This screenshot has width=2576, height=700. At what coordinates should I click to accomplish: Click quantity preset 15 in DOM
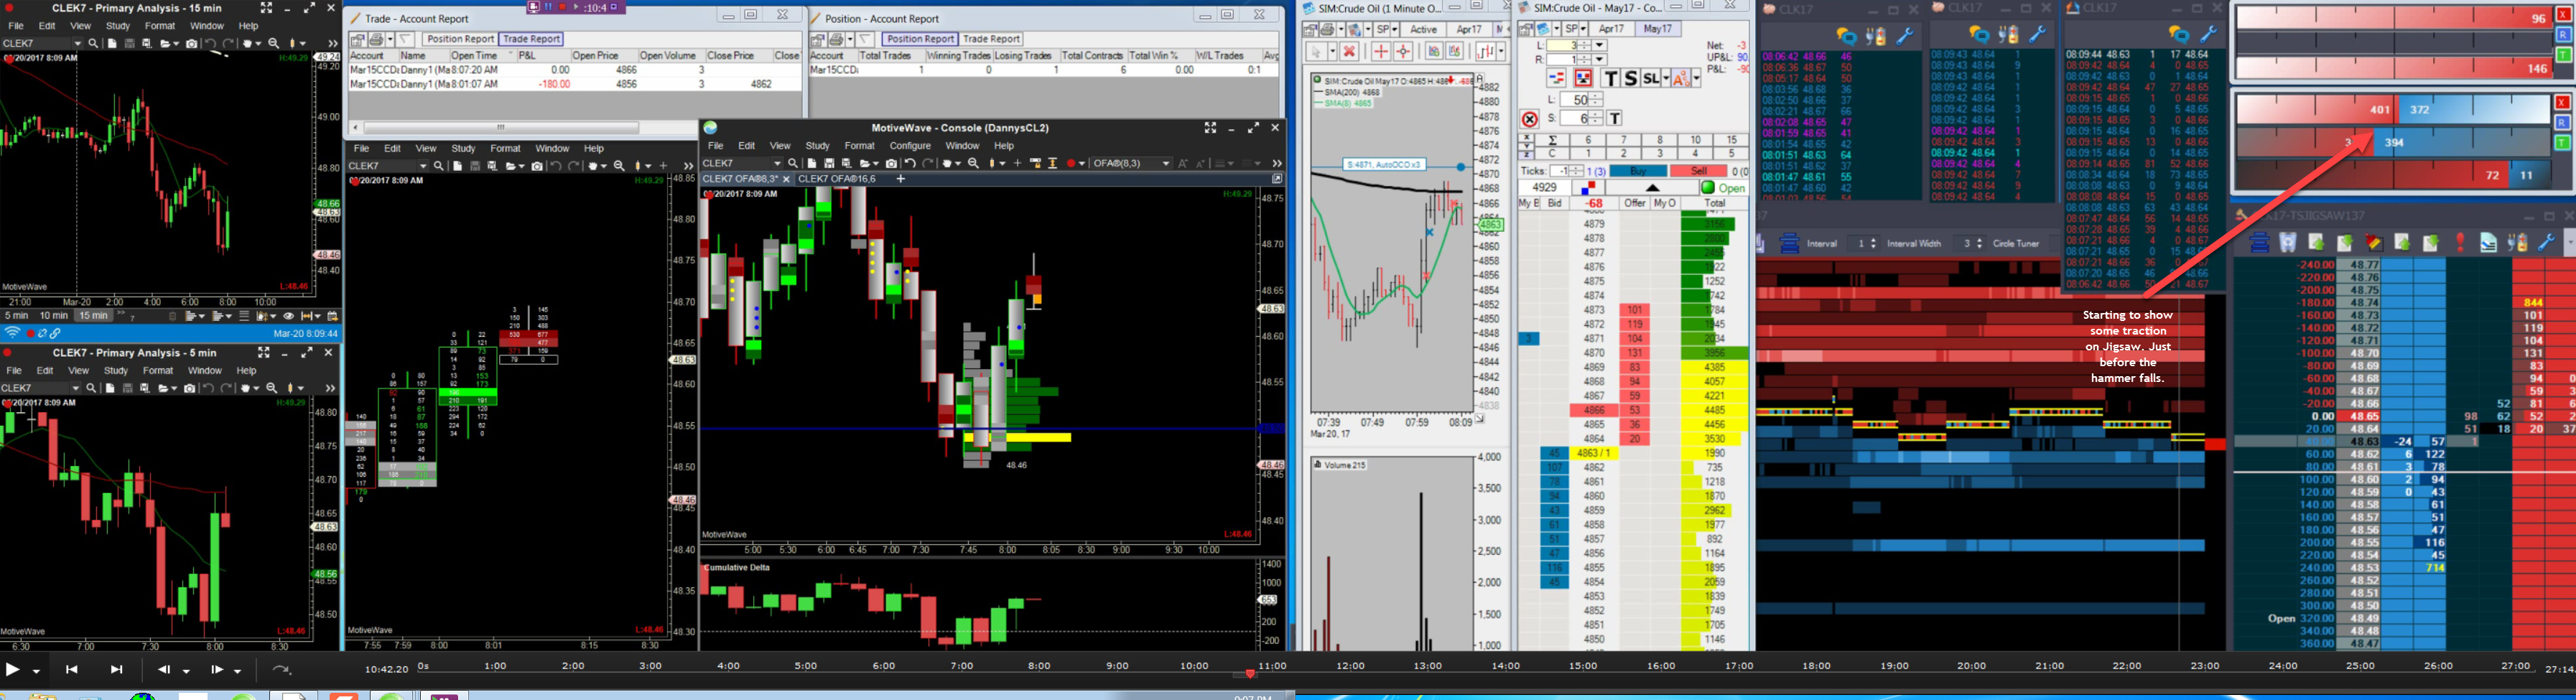pos(1730,141)
